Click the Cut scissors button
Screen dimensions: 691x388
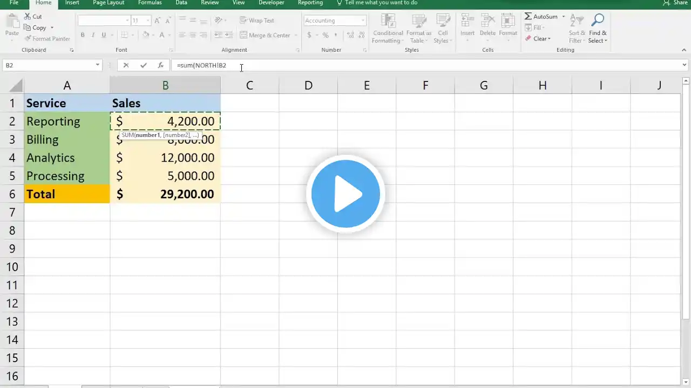(33, 17)
